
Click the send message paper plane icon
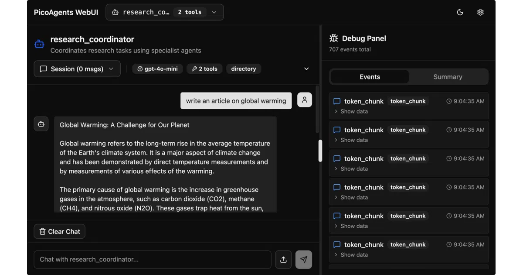[x=304, y=259]
